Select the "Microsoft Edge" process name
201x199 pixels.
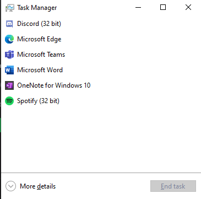coord(39,39)
